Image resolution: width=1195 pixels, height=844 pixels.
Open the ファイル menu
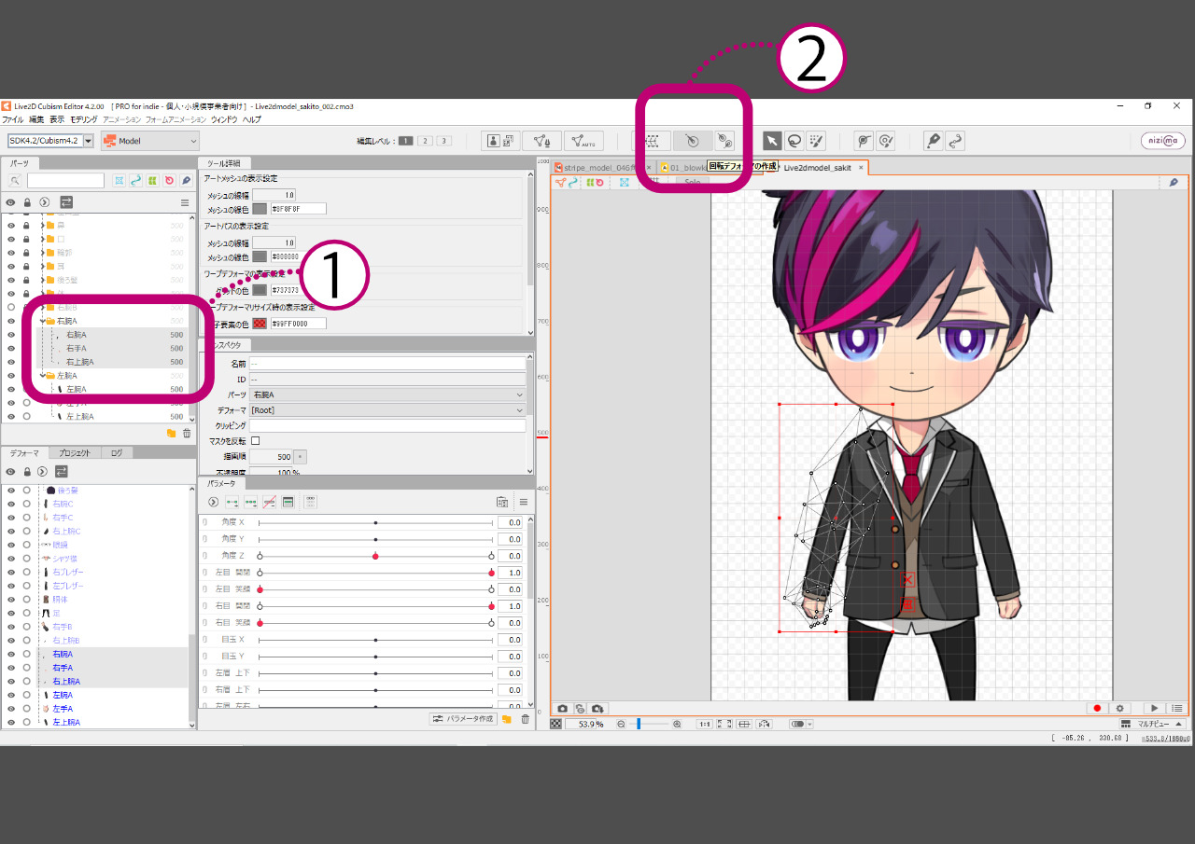click(x=12, y=120)
